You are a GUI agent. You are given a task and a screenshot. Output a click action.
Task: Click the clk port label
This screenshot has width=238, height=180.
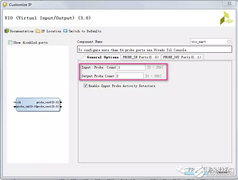click(19, 102)
